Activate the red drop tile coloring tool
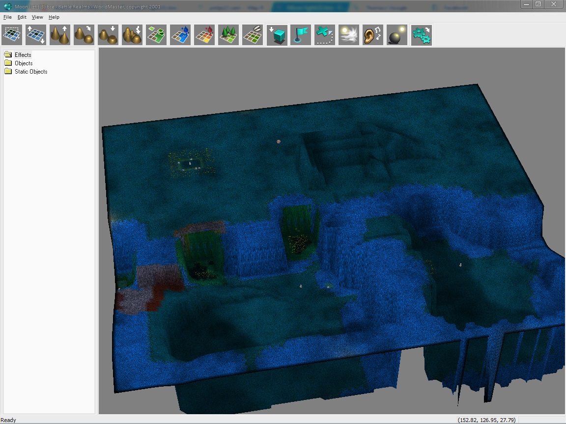Screen dimensions: 566x424 coord(204,35)
